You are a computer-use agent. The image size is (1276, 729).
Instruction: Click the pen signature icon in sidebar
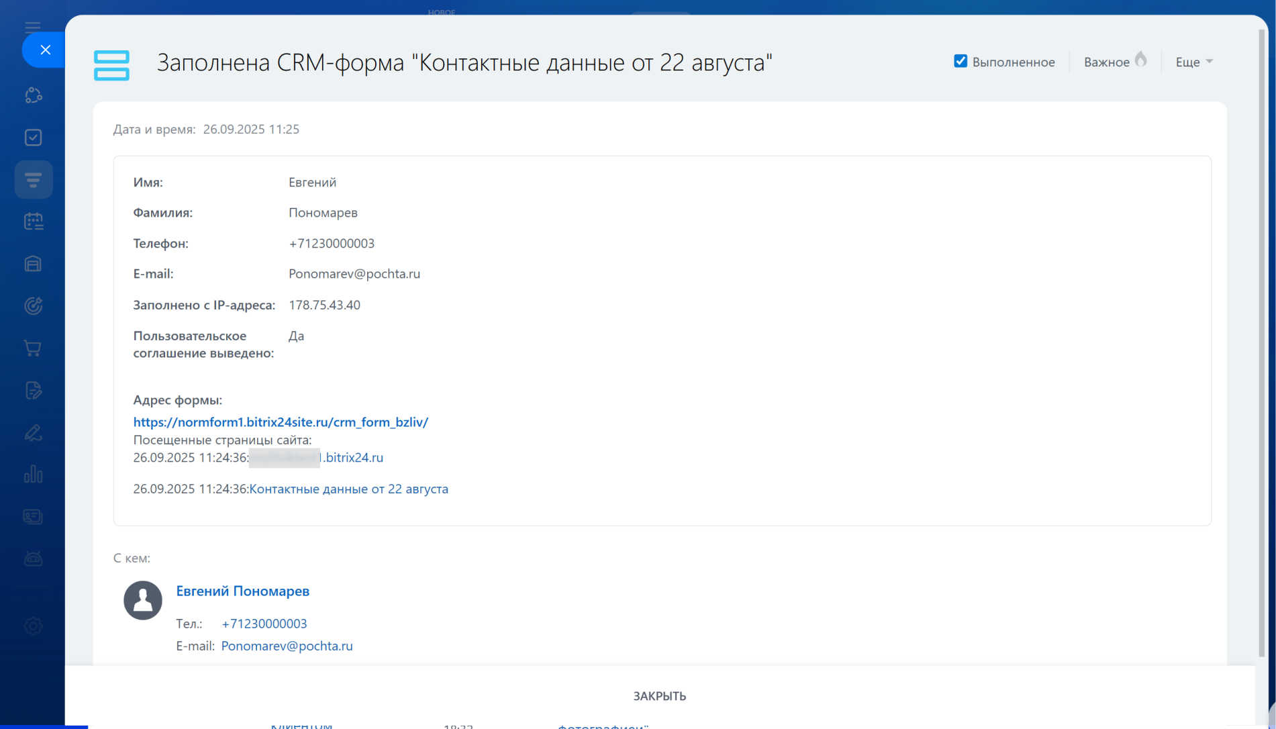(34, 433)
